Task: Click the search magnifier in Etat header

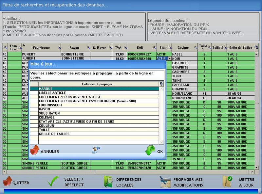Action: click(170, 47)
